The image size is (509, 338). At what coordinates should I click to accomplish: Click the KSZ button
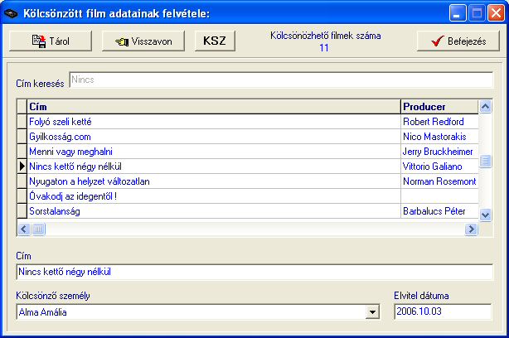(215, 41)
